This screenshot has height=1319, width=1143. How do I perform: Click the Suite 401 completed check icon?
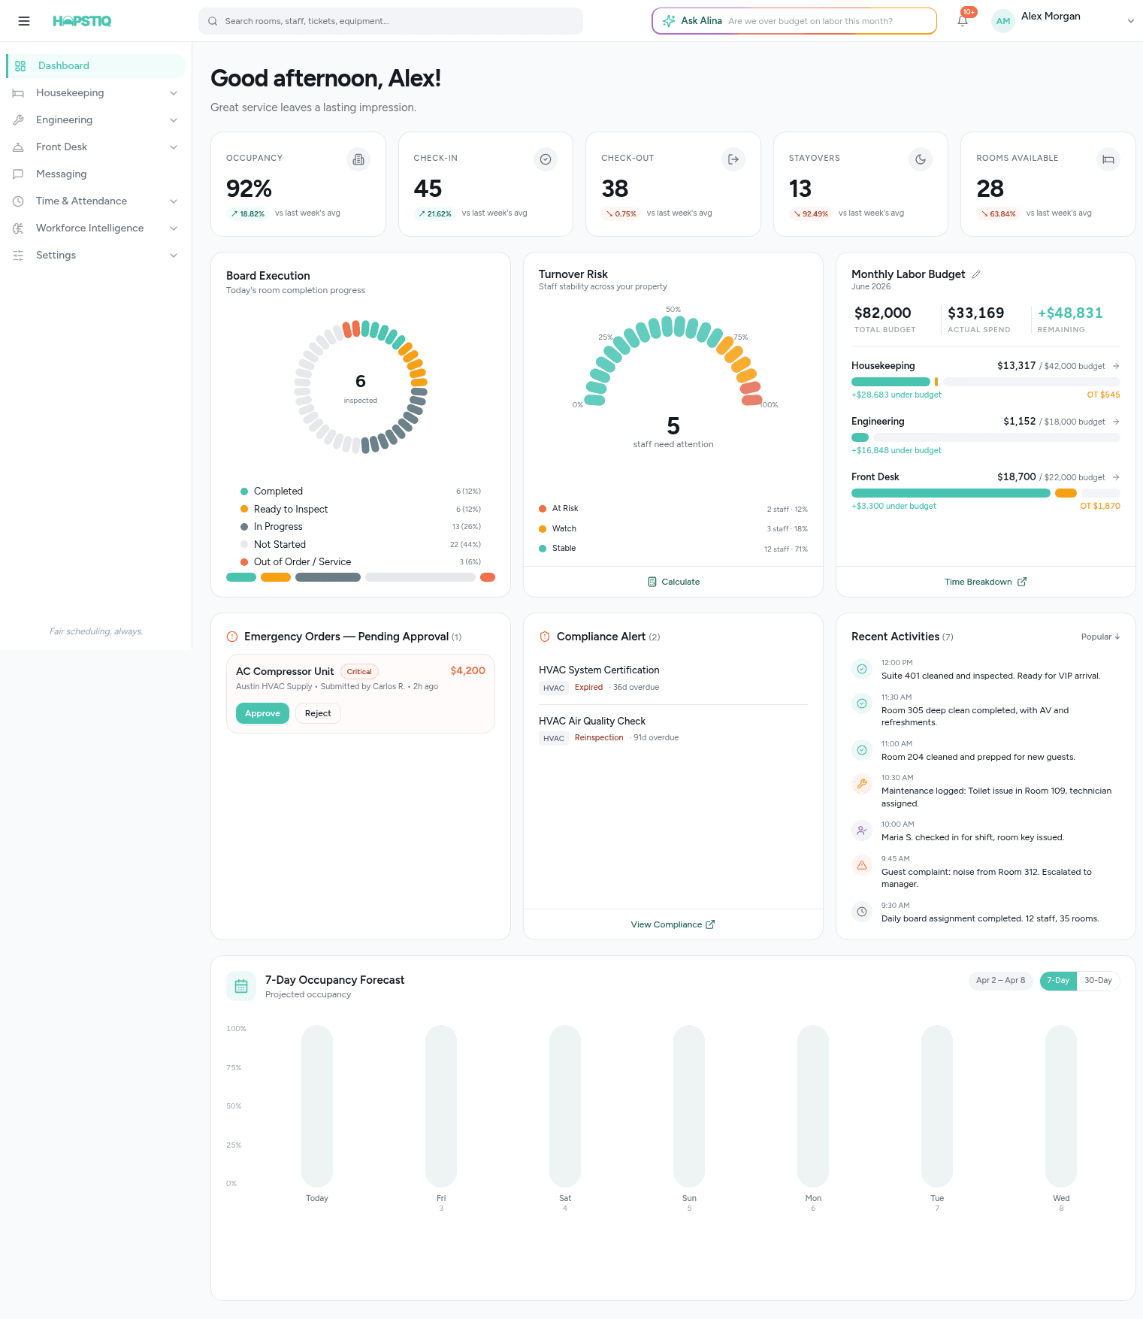862,669
